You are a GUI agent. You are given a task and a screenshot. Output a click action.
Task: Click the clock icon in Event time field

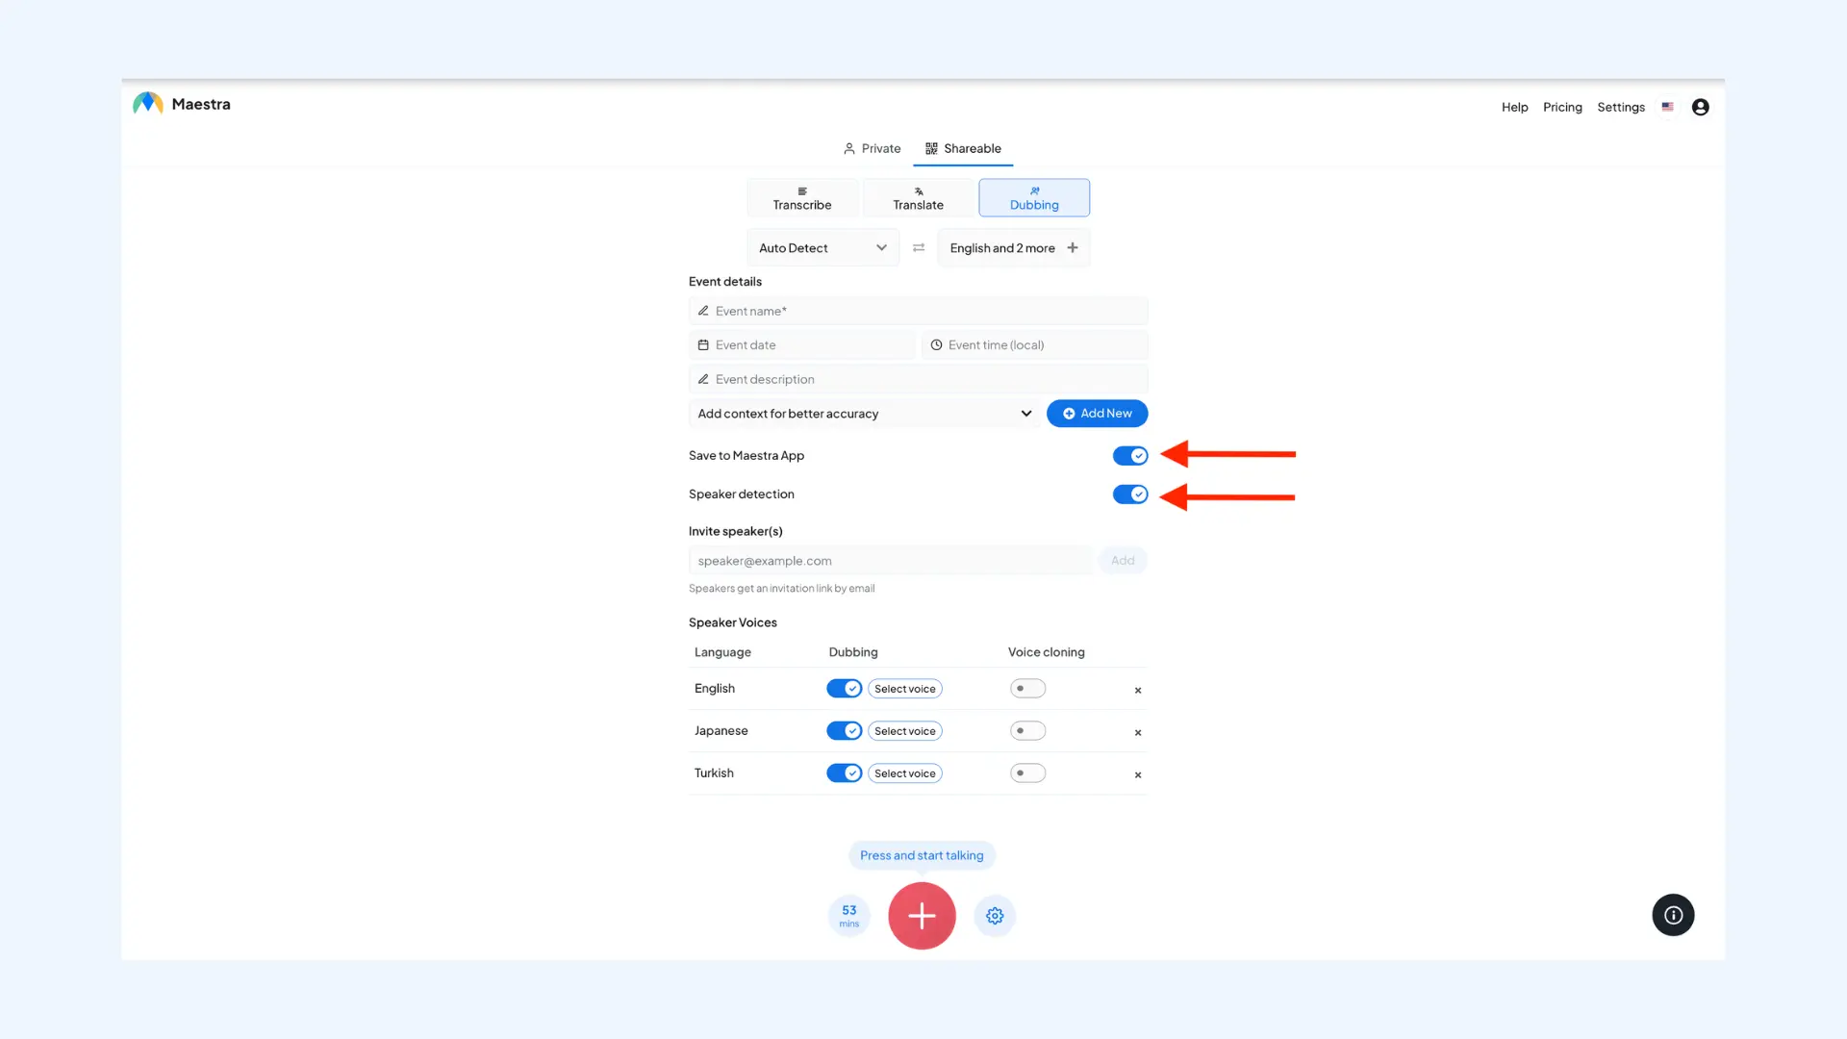click(936, 344)
